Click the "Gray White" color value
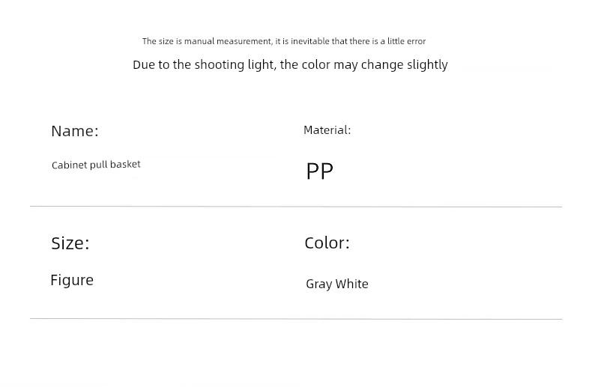 [x=337, y=284]
